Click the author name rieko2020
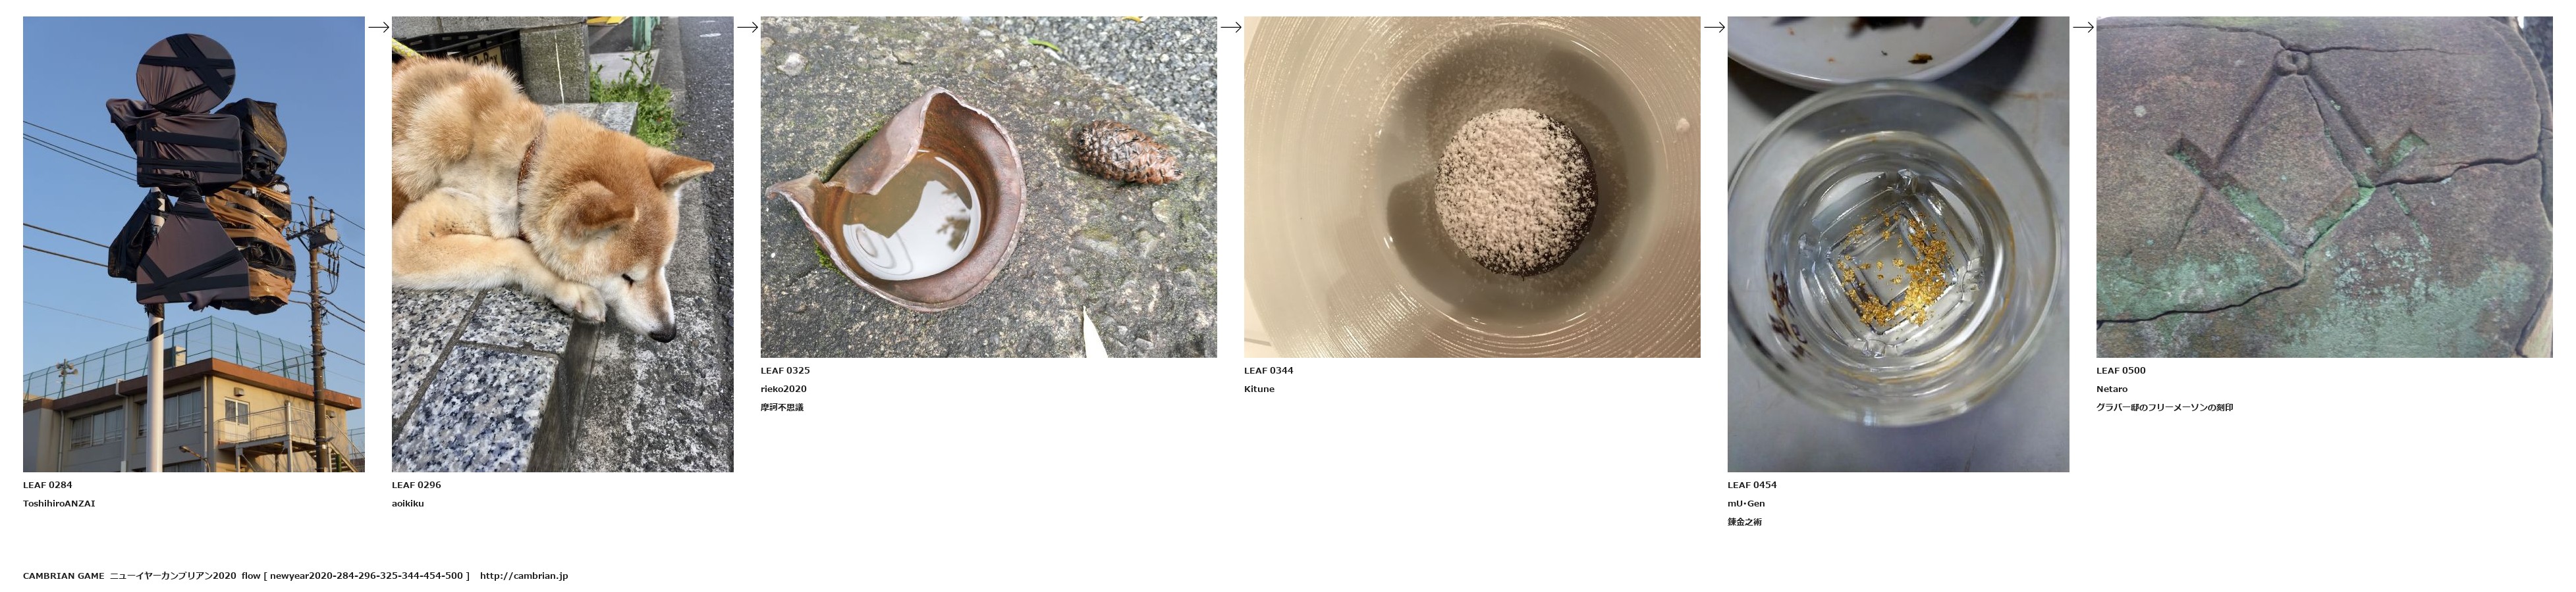2576x592 pixels. 784,389
